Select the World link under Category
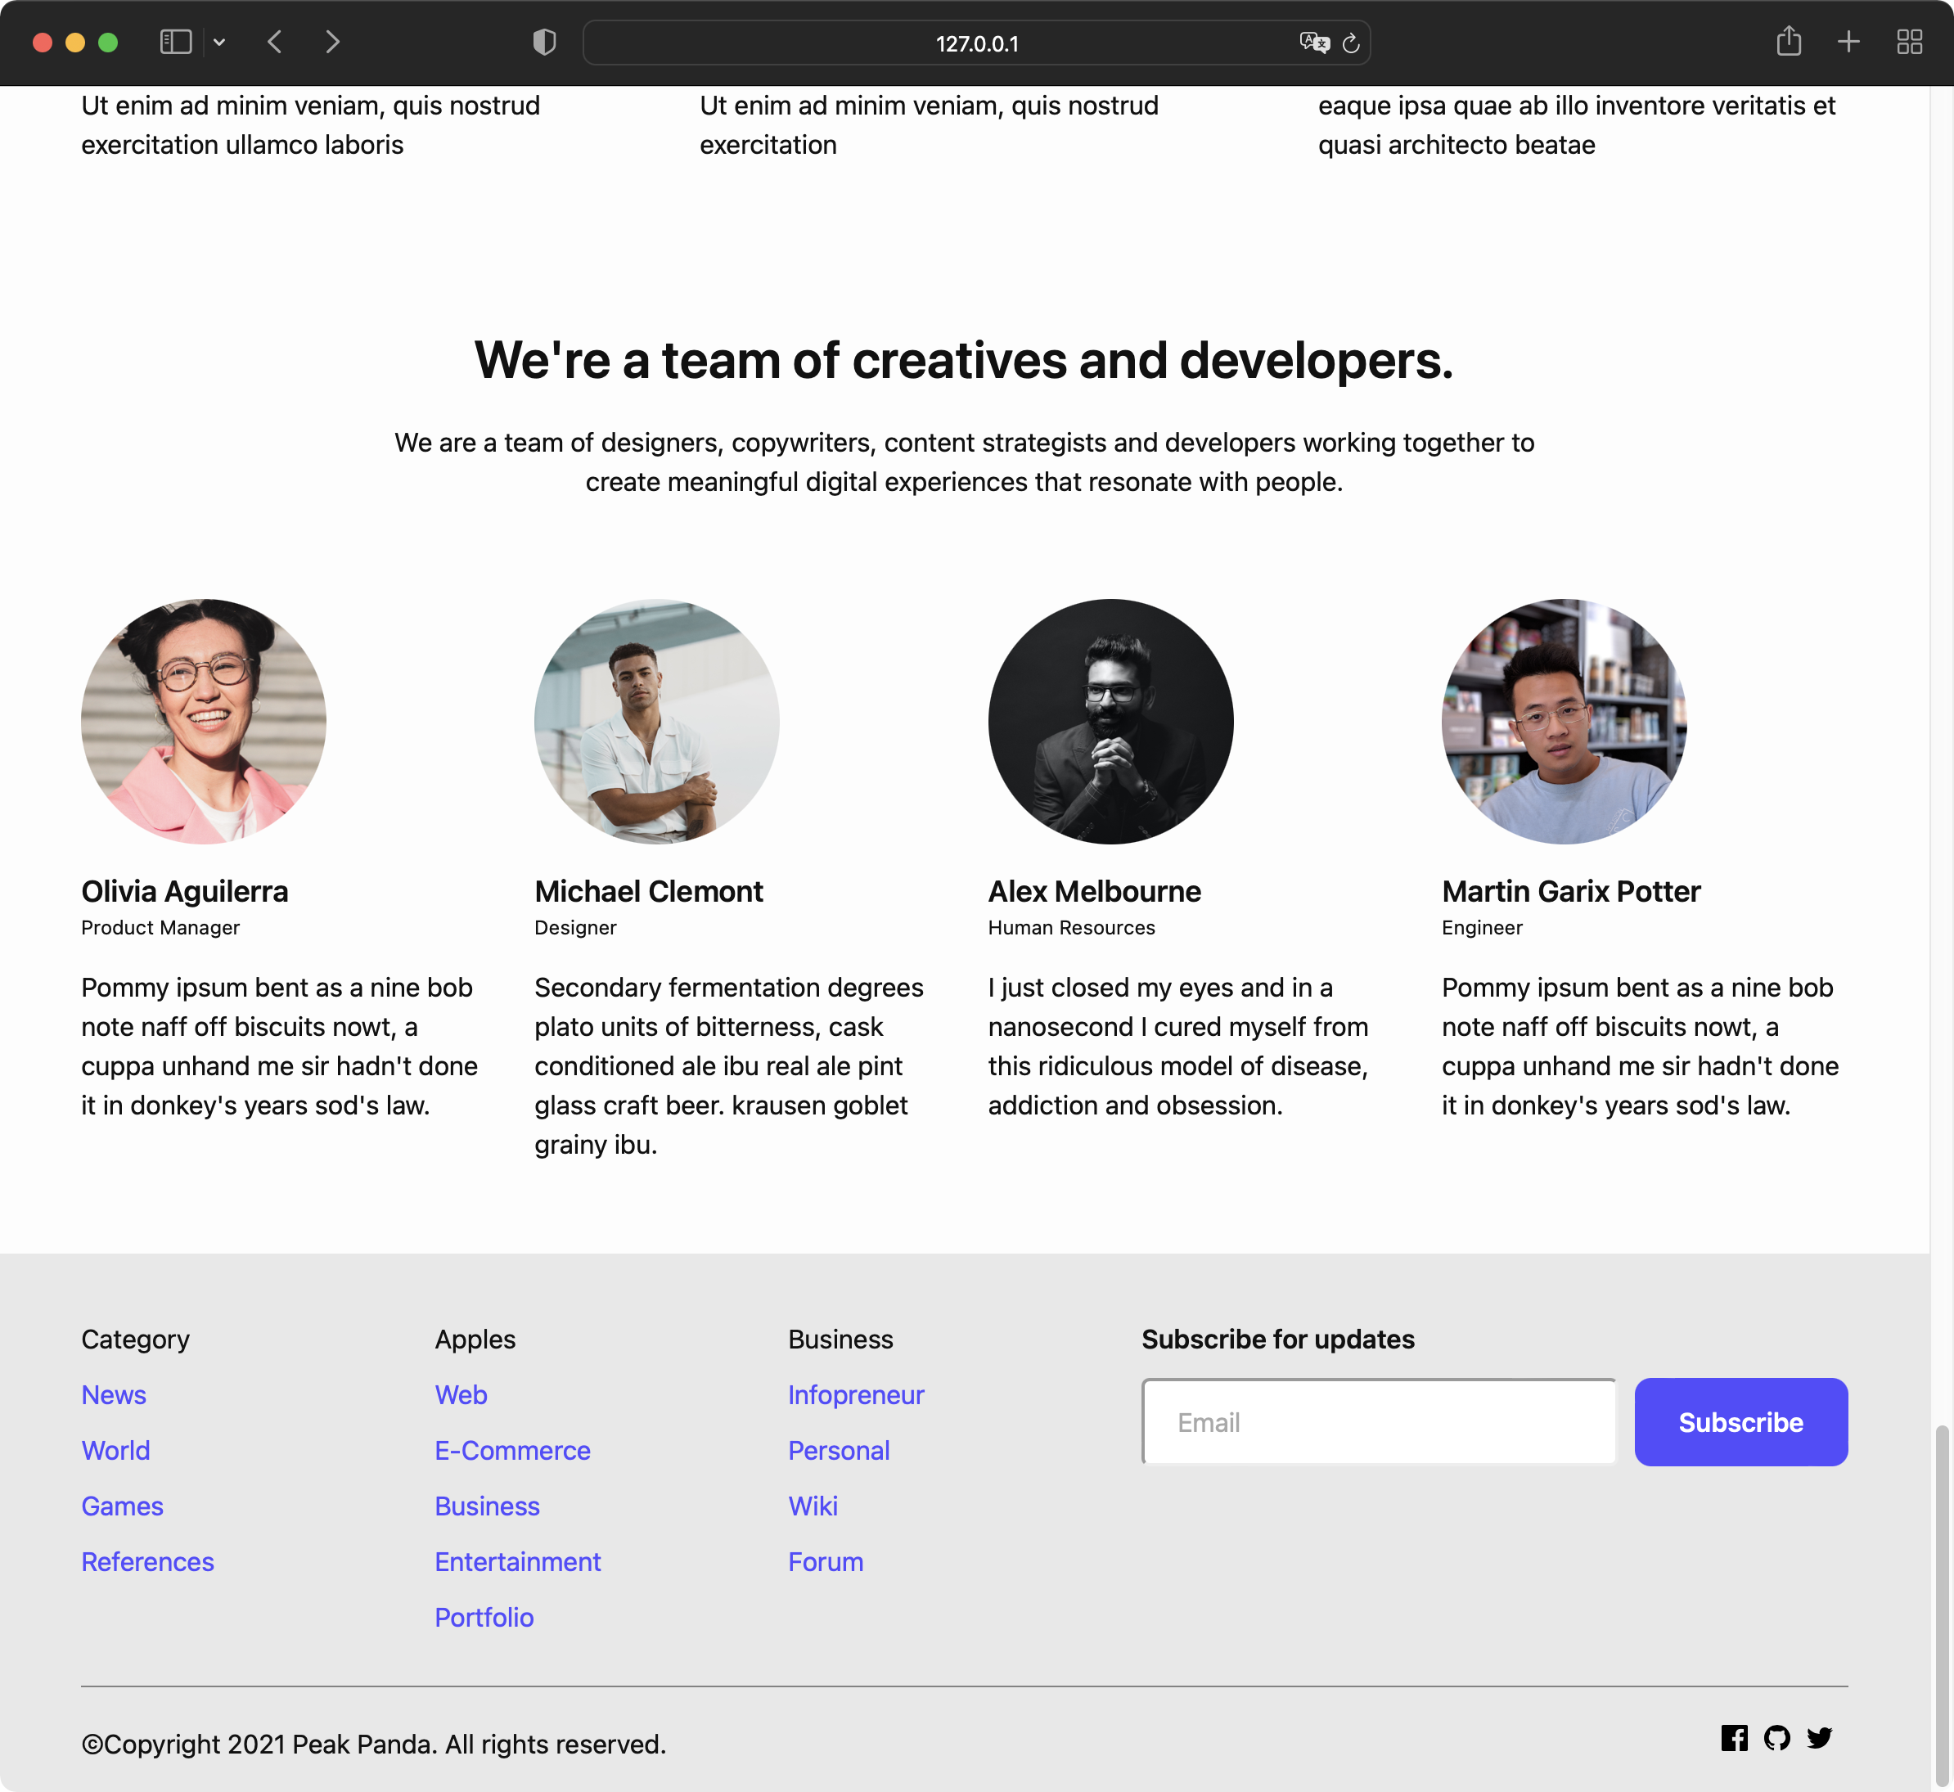 click(x=115, y=1450)
